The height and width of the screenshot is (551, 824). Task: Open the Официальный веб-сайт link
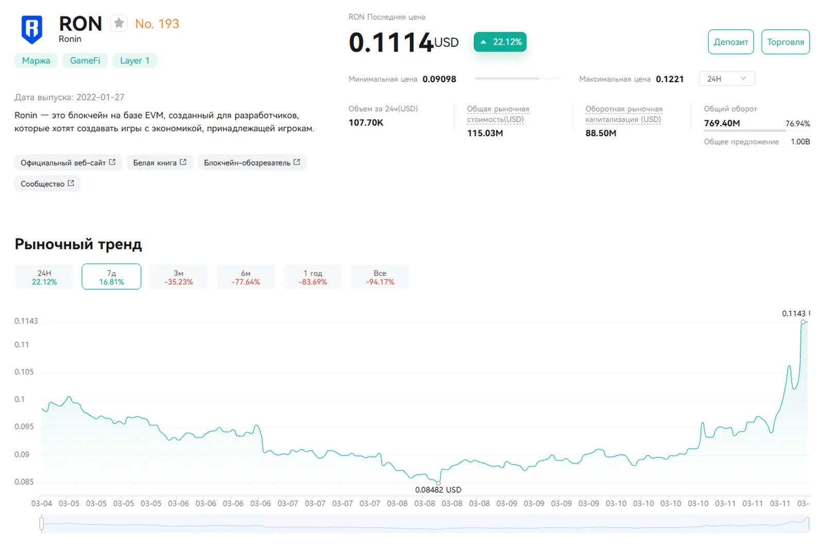68,163
